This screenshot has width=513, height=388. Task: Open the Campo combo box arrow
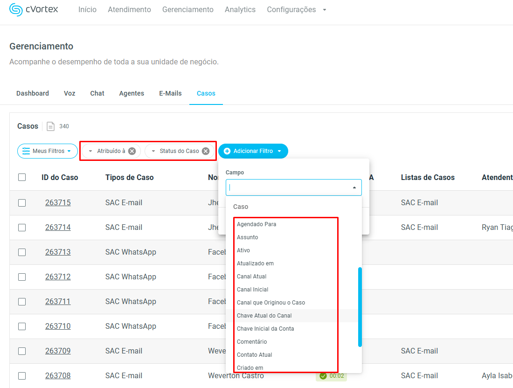tap(354, 187)
